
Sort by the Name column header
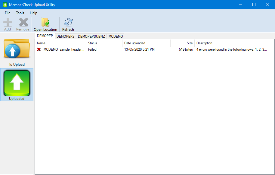click(61, 43)
